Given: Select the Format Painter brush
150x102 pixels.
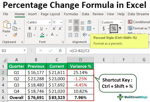Looking at the screenshot, I should pos(15,35).
